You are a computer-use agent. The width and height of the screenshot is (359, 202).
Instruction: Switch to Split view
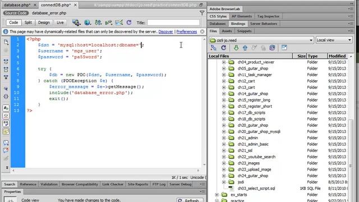[28, 22]
